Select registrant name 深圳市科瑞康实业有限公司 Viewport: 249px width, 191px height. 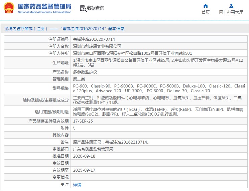point(97,46)
